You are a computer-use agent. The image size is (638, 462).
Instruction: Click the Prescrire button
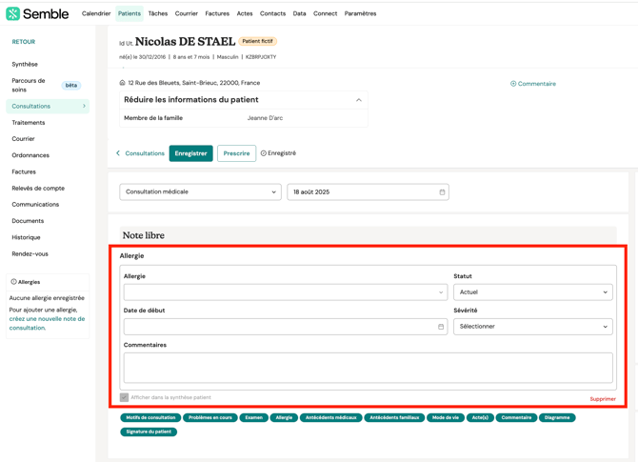(236, 153)
